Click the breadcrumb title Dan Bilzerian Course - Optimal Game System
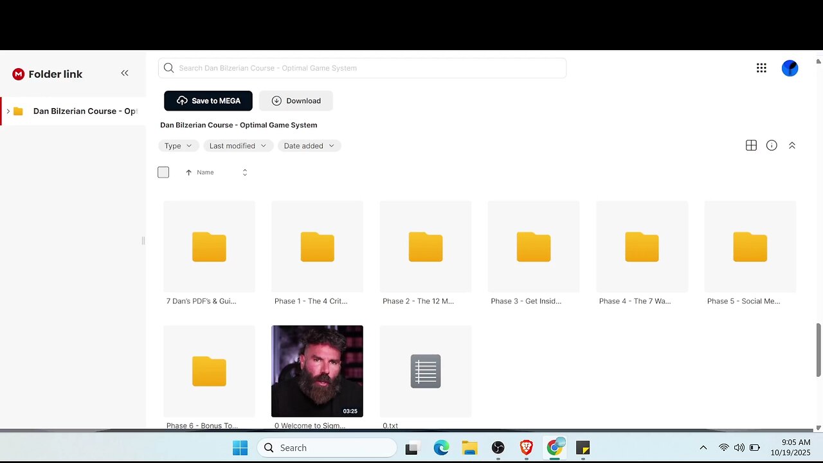Image resolution: width=823 pixels, height=463 pixels. pos(239,125)
